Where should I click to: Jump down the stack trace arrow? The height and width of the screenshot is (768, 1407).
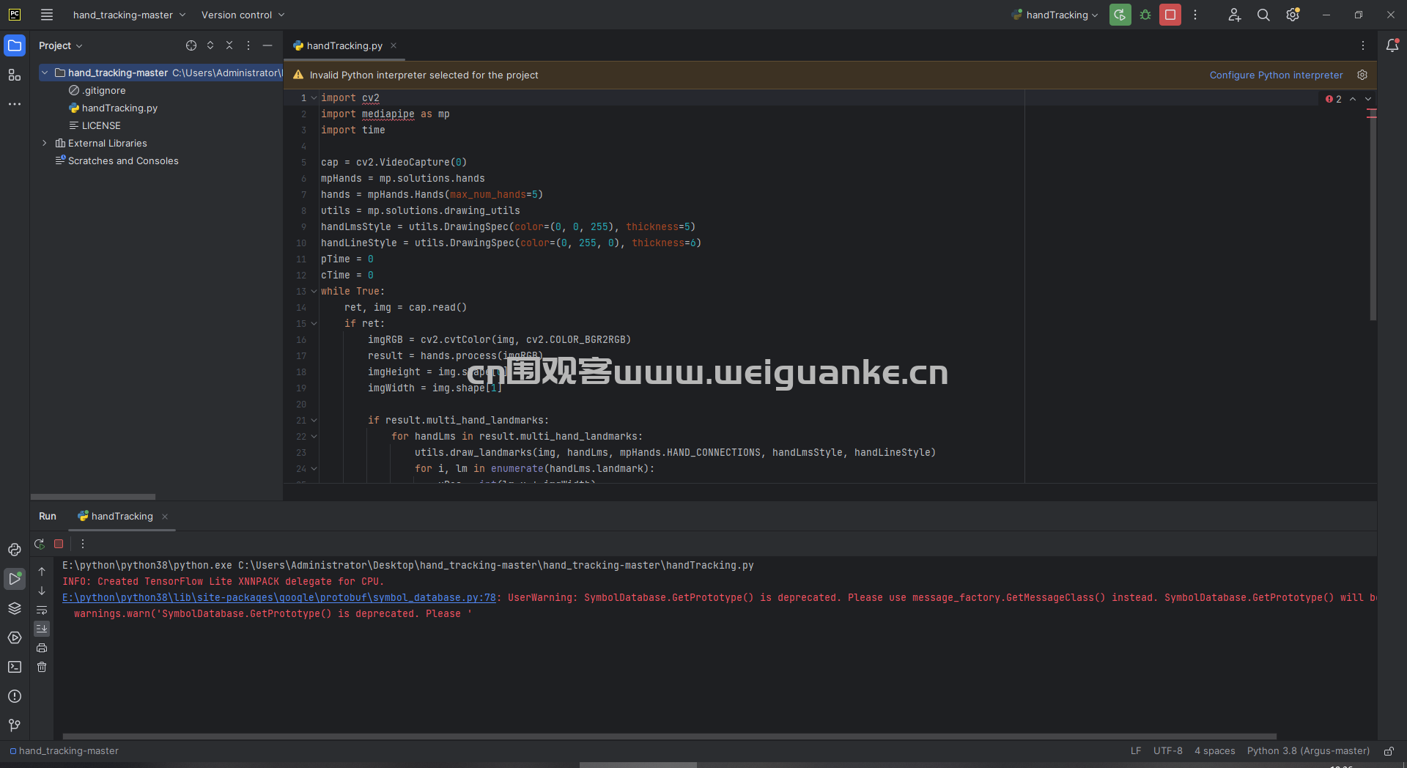point(42,591)
